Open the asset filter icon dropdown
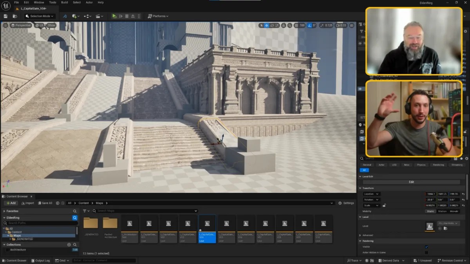Image resolution: width=470 pixels, height=264 pixels. tap(85, 211)
